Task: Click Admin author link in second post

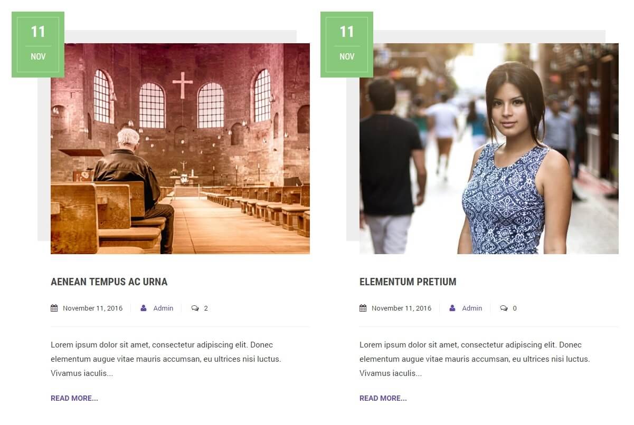Action: click(x=472, y=308)
